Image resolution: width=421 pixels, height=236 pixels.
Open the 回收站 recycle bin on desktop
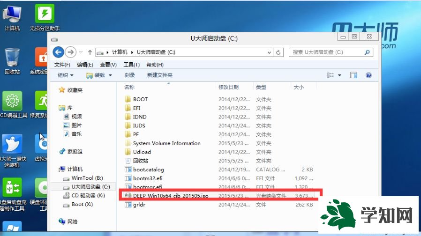click(x=12, y=61)
